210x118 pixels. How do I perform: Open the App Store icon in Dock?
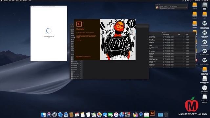click(122, 115)
